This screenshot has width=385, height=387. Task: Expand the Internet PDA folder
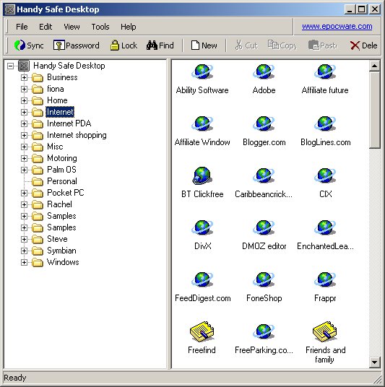[x=24, y=123]
